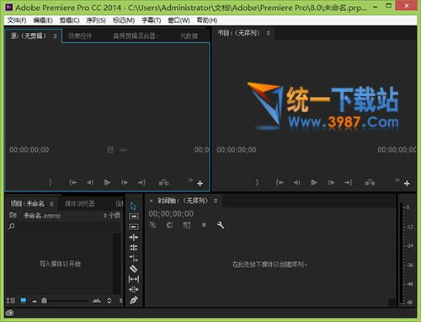Open the source monitor panel menu
The image size is (421, 322).
coord(56,36)
